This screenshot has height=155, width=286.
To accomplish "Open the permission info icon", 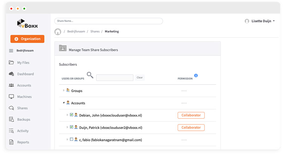I will click(196, 76).
